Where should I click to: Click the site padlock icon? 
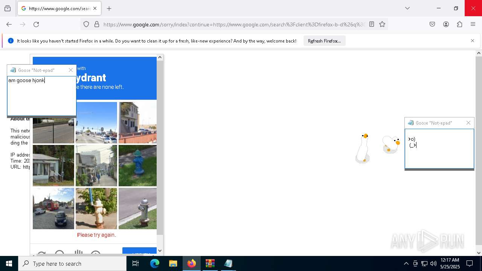tap(97, 24)
